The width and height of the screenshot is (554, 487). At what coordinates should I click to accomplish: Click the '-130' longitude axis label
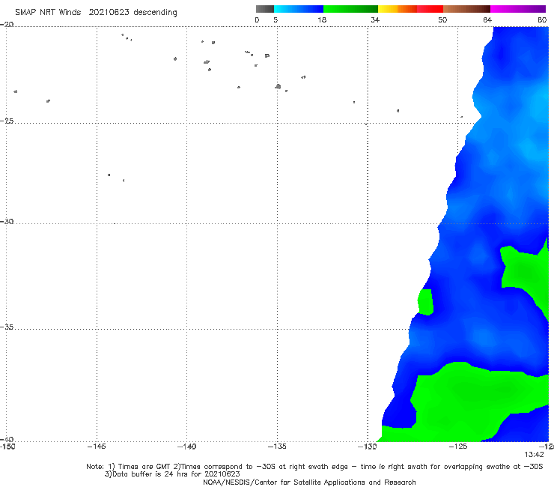367,447
